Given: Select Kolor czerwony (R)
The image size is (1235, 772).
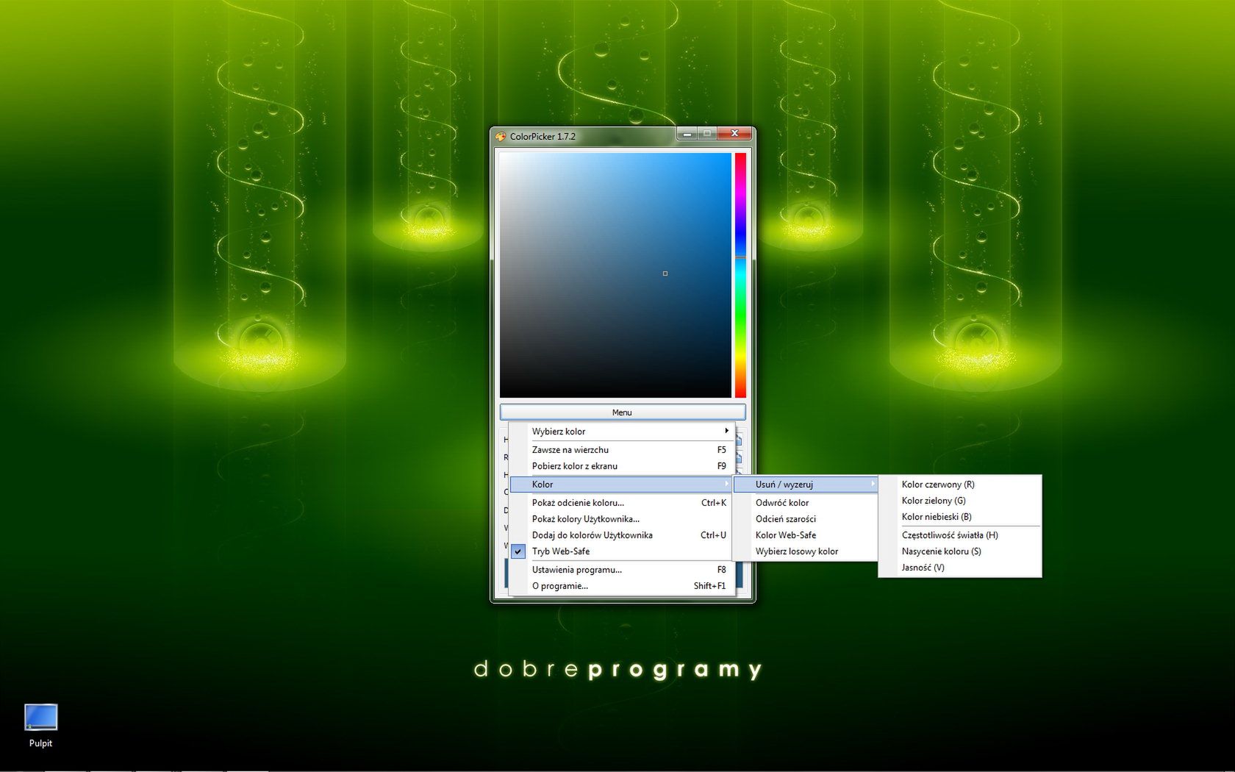Looking at the screenshot, I should 960,485.
